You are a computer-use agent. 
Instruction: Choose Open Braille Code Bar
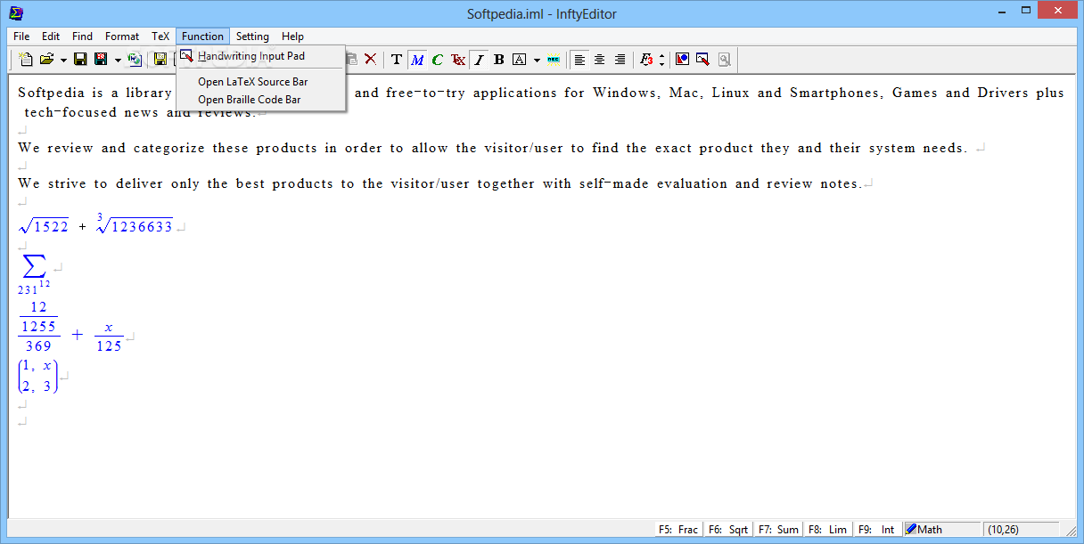tap(261, 100)
